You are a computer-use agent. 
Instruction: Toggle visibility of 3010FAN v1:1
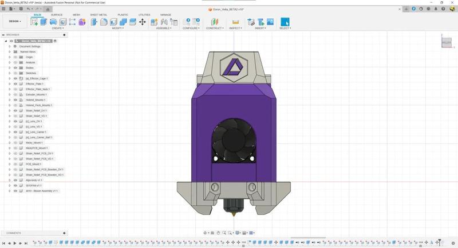[15, 186]
